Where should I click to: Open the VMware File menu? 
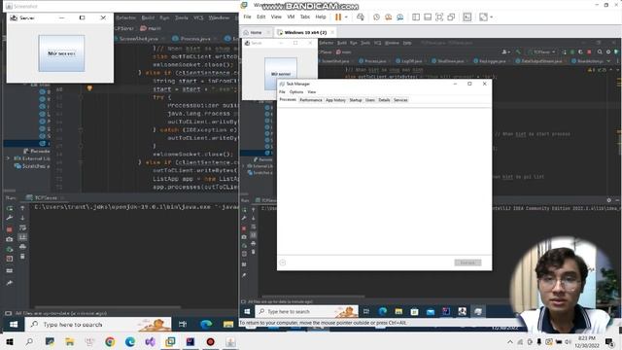[247, 17]
